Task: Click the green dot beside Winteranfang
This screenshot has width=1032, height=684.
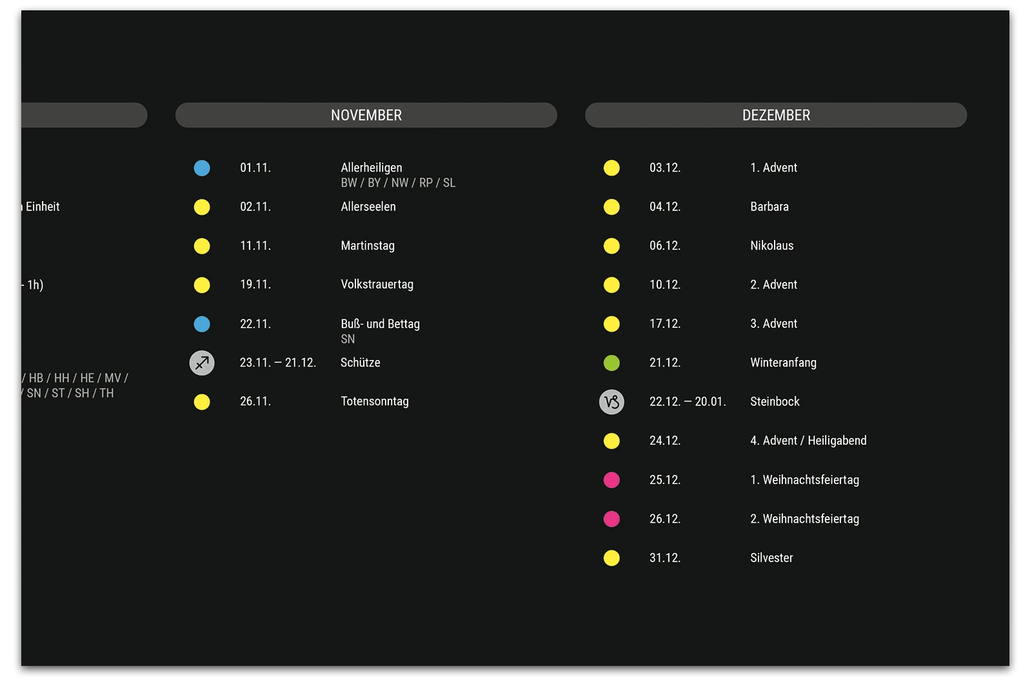Action: (x=611, y=363)
